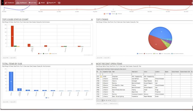The height and width of the screenshot is (111, 193).
Task: Click Save As PNG under Top 5 Subs chart
Action: click(x=6, y=58)
